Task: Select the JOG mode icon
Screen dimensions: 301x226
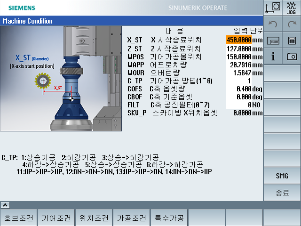Action: pos(292,8)
